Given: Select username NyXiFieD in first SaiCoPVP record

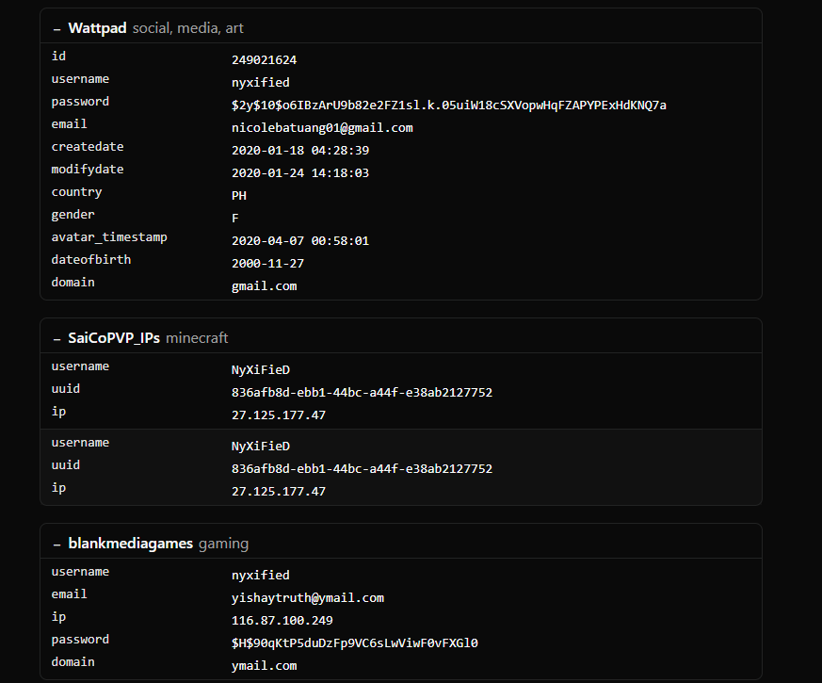Looking at the screenshot, I should coord(261,370).
